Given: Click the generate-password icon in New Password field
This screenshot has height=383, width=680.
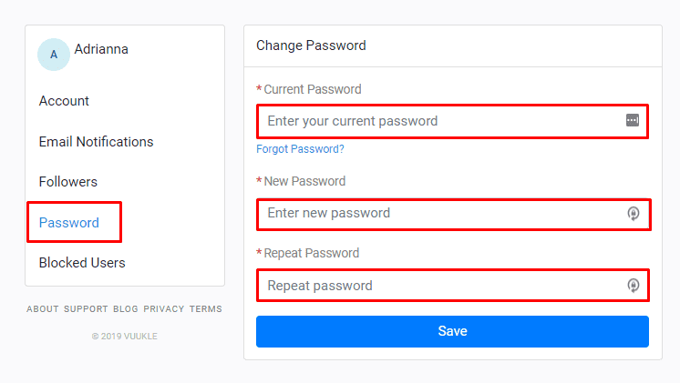Looking at the screenshot, I should tap(634, 214).
